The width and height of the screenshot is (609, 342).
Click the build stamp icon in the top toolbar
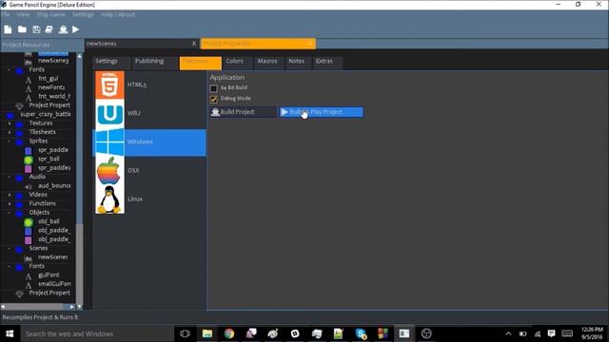point(63,29)
